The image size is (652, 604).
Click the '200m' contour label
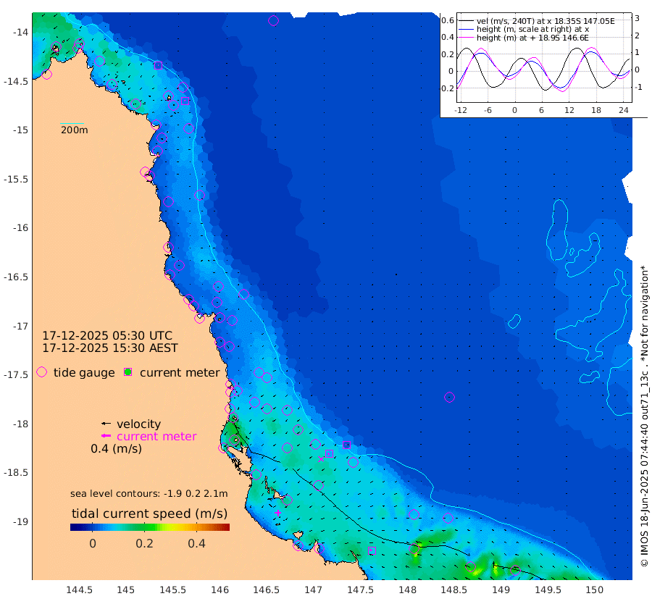75,130
